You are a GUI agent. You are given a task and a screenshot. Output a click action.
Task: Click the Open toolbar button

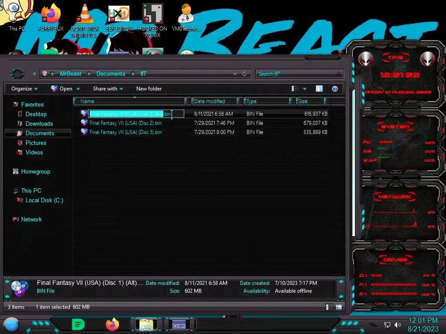pos(62,89)
